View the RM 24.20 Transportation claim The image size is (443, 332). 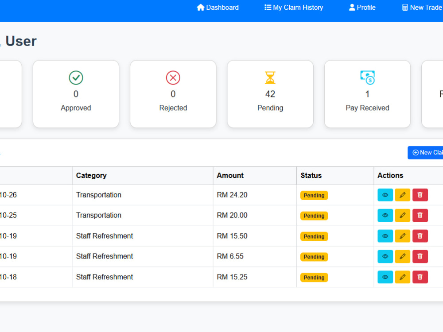(x=385, y=195)
